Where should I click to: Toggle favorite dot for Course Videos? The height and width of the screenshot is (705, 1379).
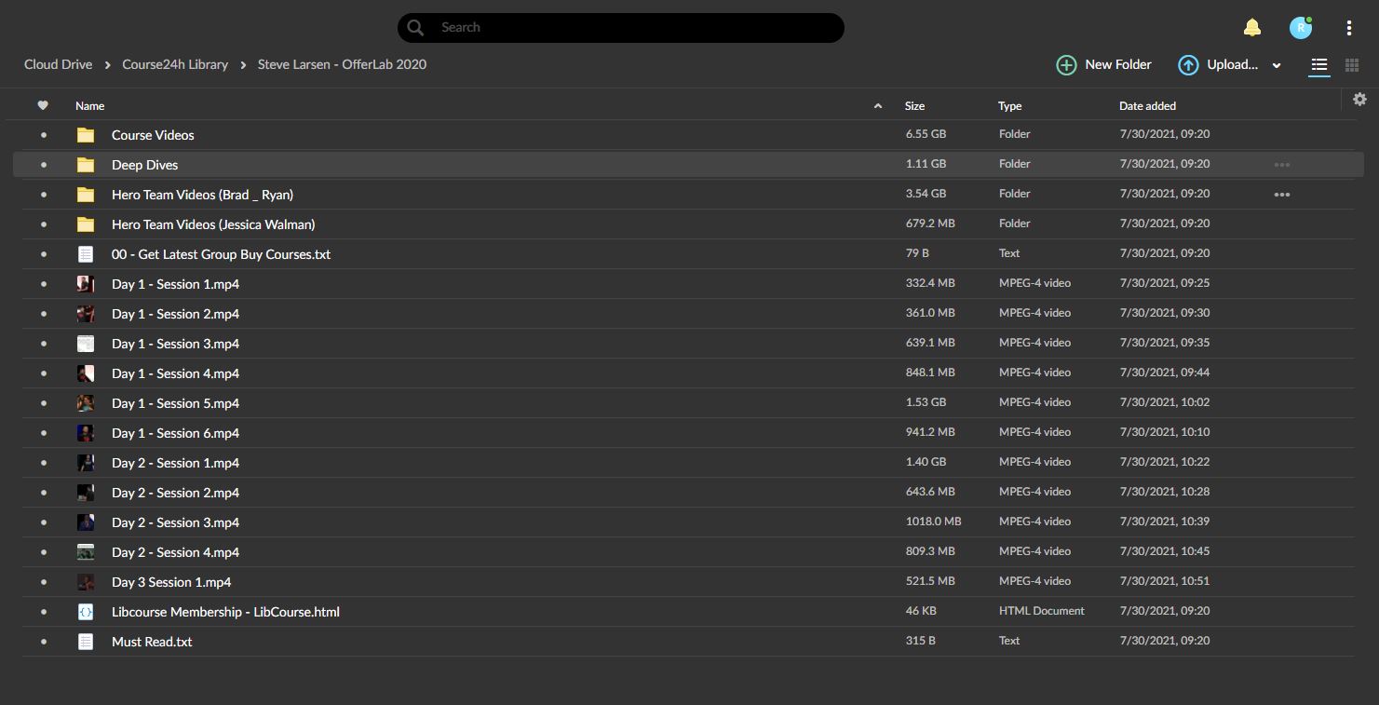[x=43, y=135]
